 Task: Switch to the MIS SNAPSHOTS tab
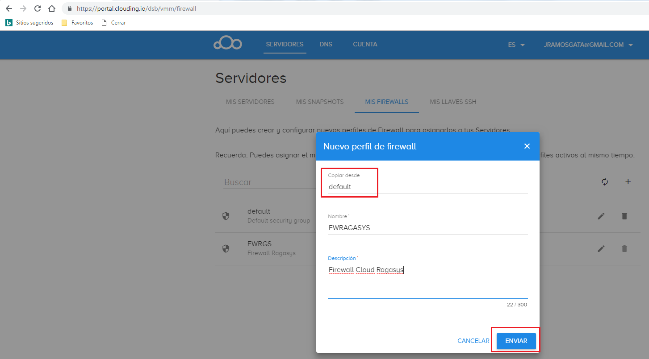pos(319,102)
